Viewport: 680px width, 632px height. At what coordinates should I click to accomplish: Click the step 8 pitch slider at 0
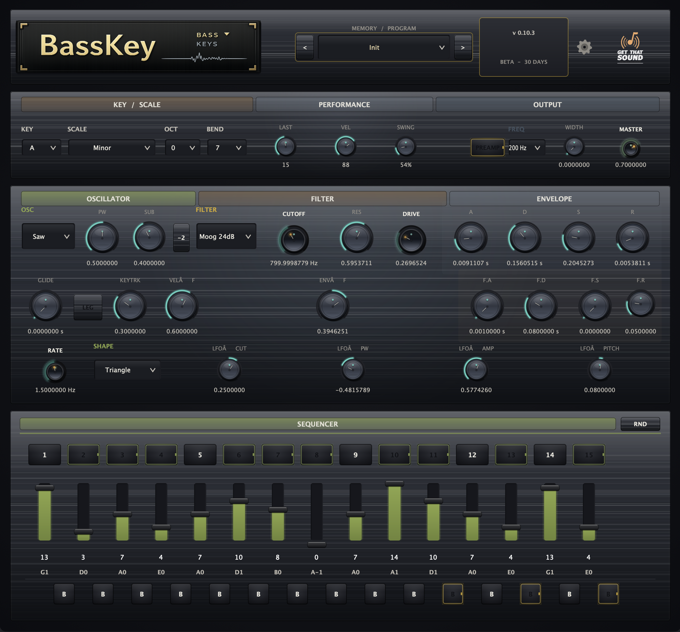click(316, 515)
